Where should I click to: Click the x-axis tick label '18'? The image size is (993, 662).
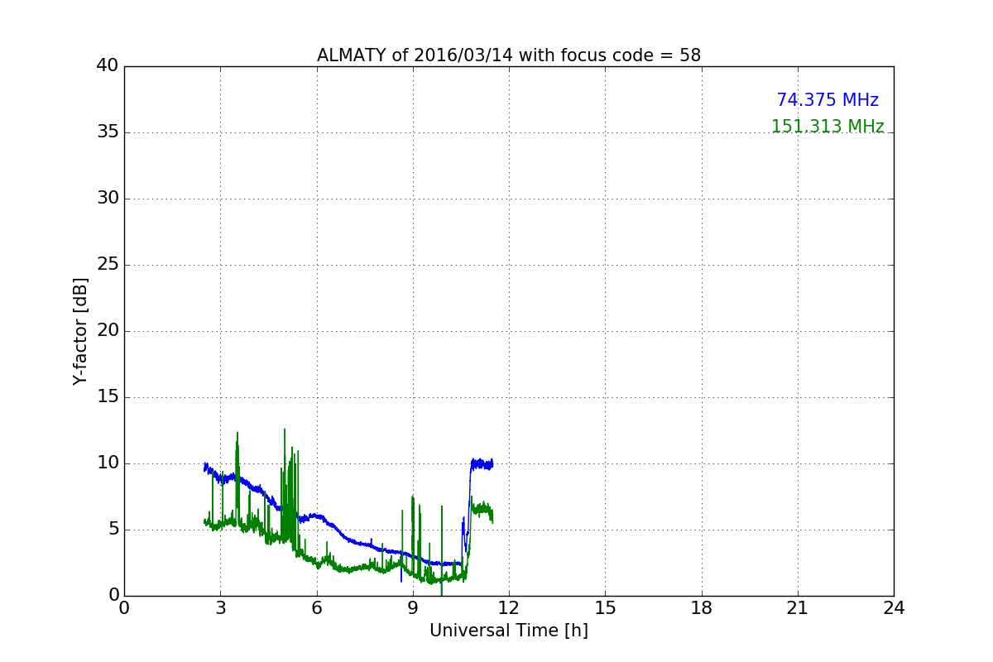(702, 608)
